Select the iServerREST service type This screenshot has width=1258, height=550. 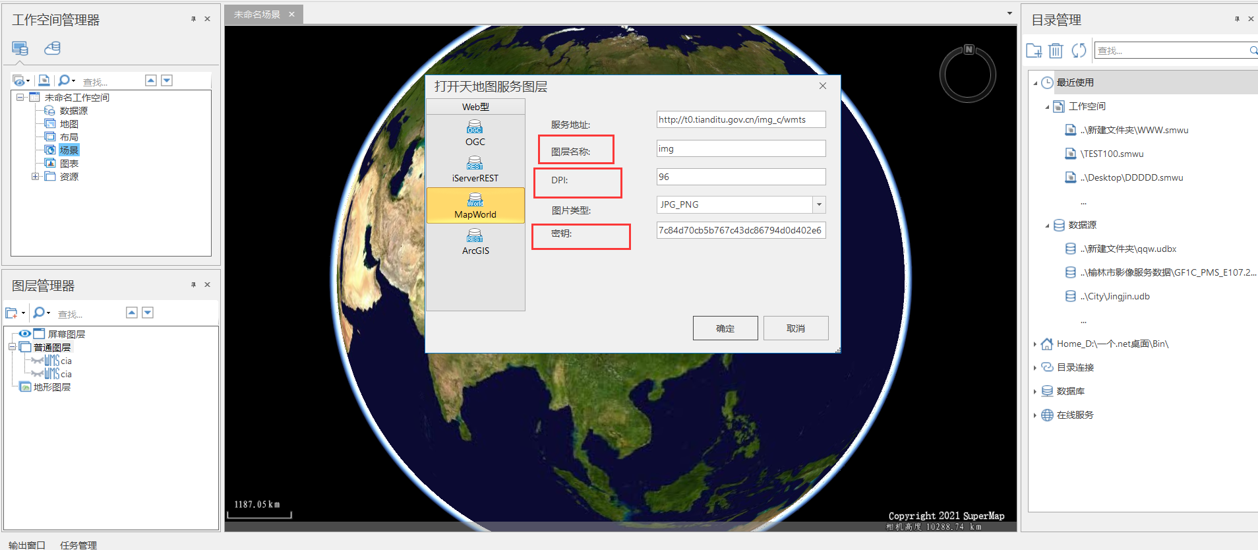pyautogui.click(x=475, y=169)
